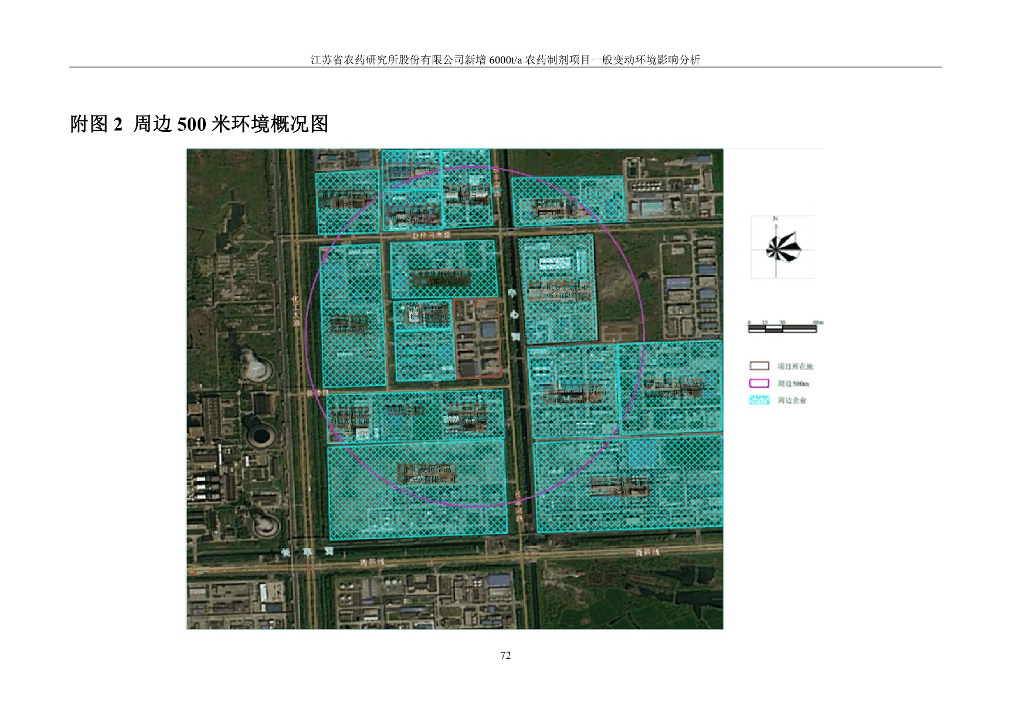
Task: Click the cyan hatched 周边企业 legend symbol
Action: [759, 400]
